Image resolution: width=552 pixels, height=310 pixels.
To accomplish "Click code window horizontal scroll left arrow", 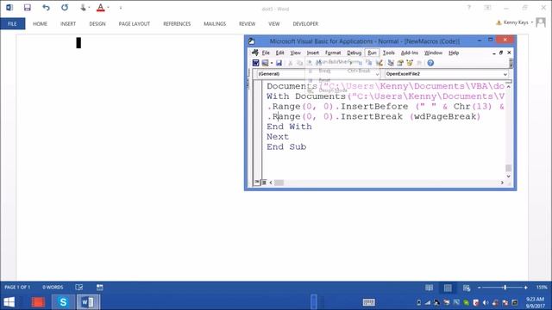I will (x=271, y=183).
